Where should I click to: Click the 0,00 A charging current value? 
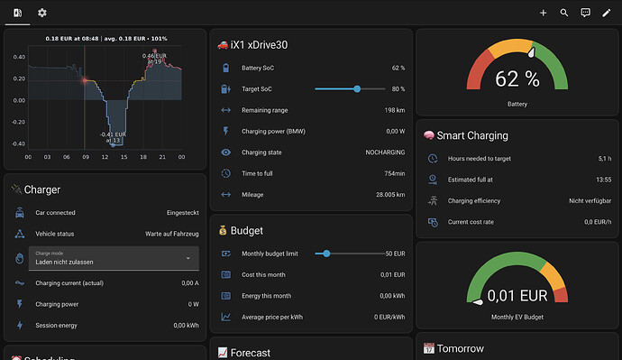[x=190, y=283]
